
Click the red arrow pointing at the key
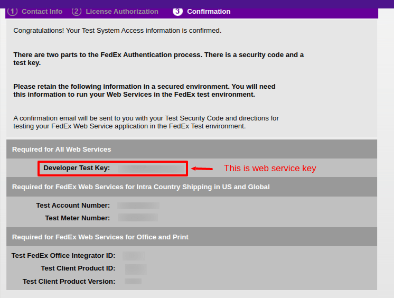tap(202, 169)
